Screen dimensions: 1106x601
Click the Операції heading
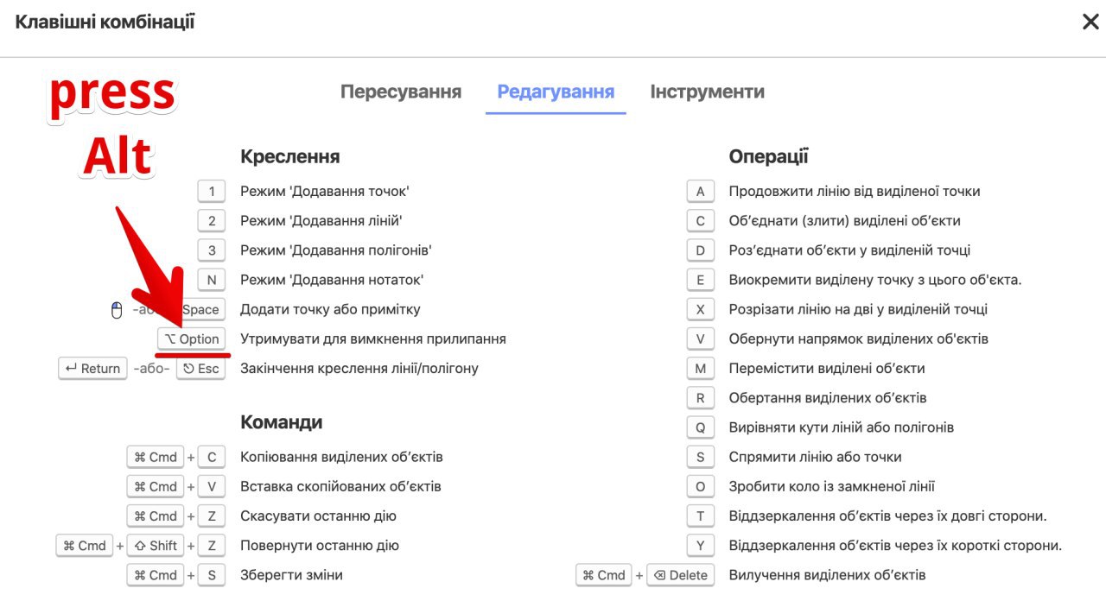coord(769,156)
